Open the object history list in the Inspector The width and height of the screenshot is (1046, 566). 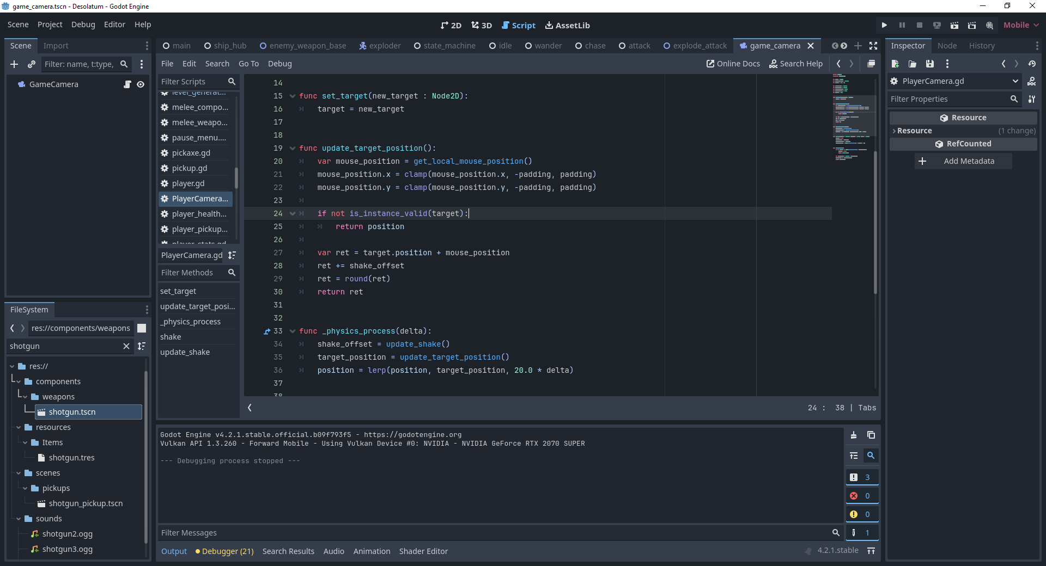1032,64
